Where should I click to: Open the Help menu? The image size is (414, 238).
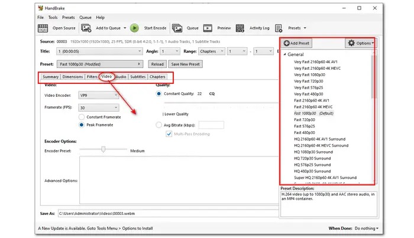click(100, 17)
